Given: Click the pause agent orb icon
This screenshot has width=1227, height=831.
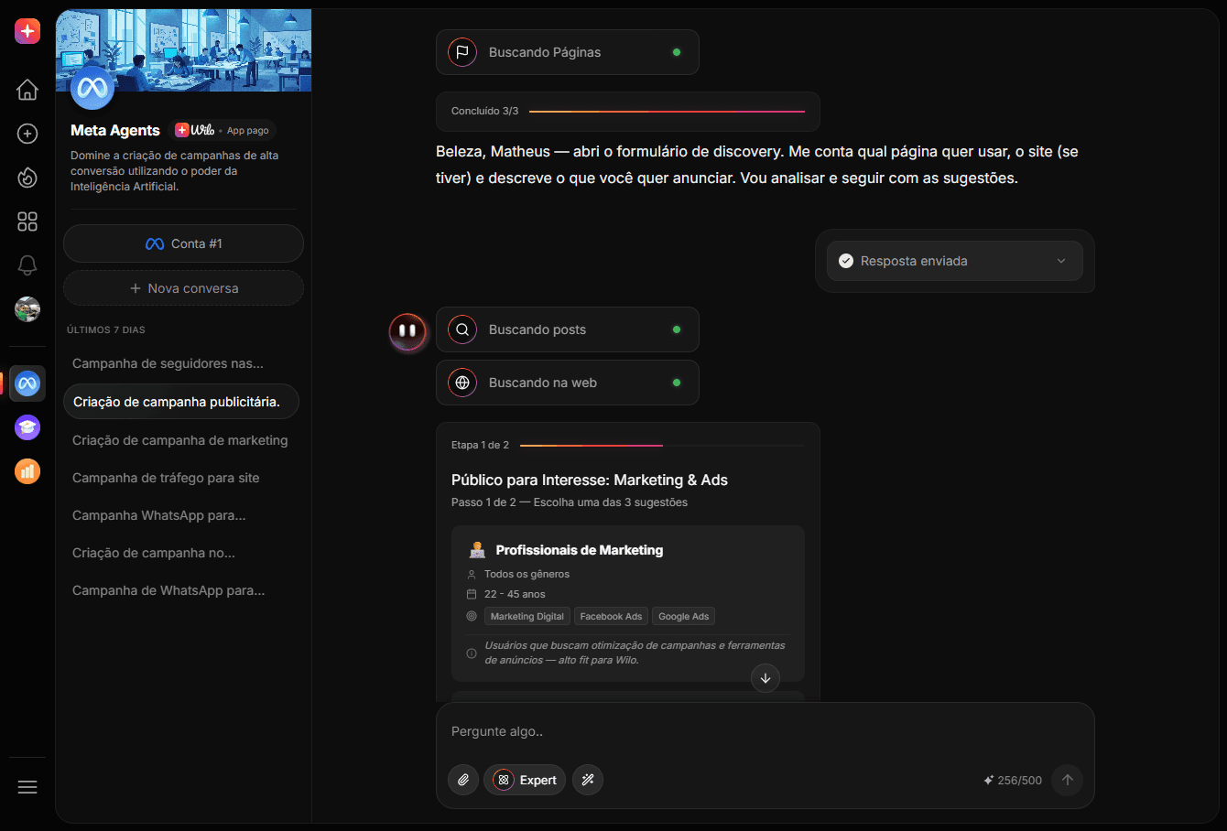Looking at the screenshot, I should (407, 330).
